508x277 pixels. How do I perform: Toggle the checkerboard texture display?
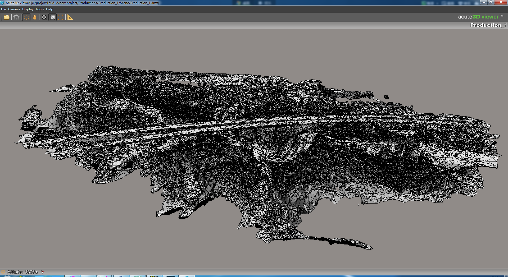point(44,17)
